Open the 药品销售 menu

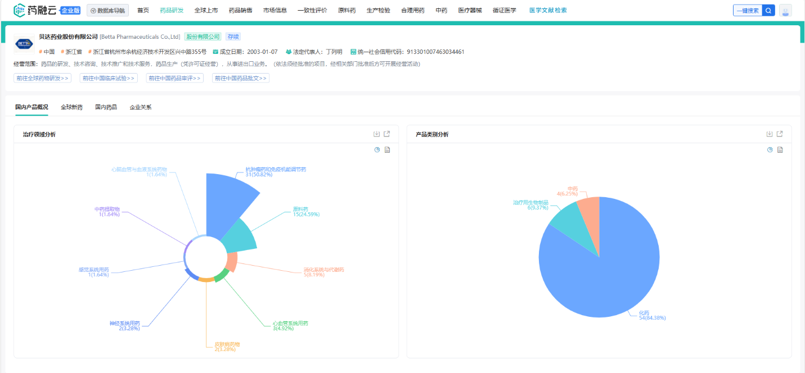point(240,10)
